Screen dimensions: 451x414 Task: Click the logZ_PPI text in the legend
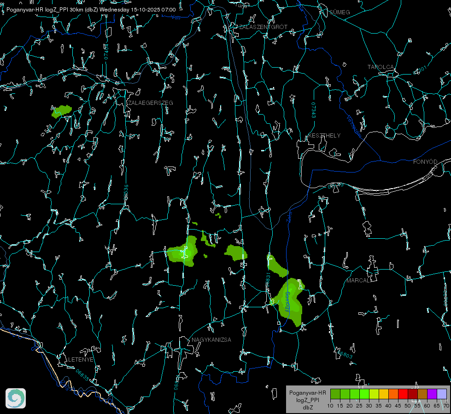coord(307,400)
